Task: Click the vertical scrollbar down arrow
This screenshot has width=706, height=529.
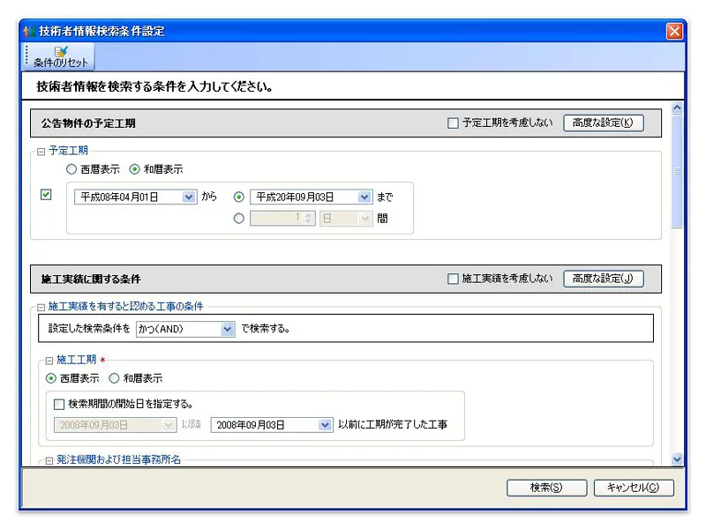Action: coord(677,459)
